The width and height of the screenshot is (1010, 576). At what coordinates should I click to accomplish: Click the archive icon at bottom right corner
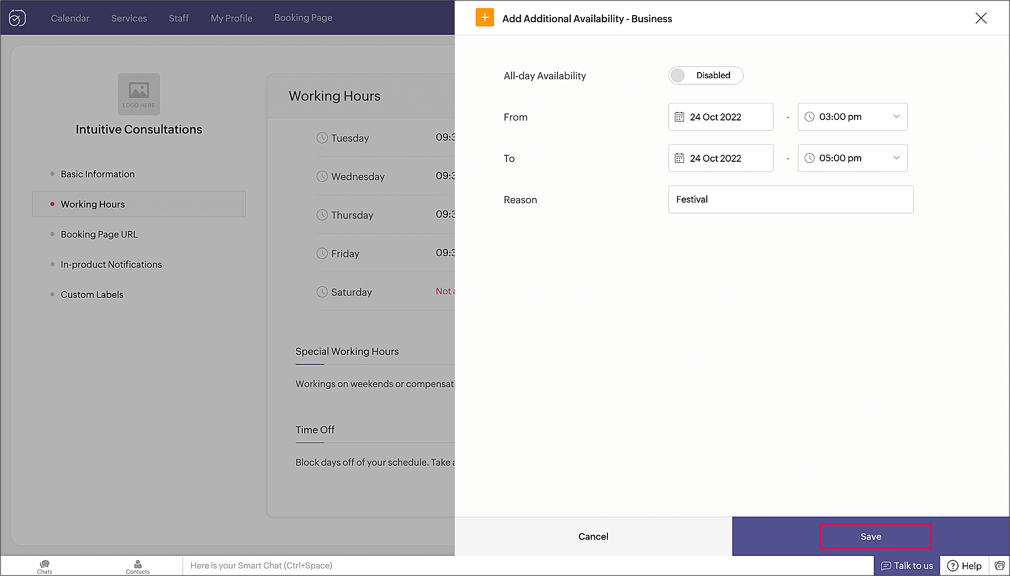pos(999,566)
